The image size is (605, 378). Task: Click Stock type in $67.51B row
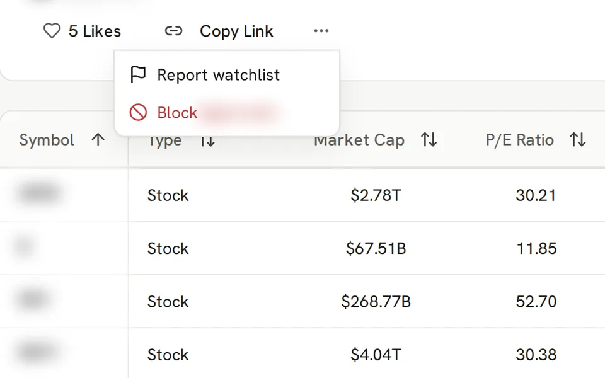168,249
